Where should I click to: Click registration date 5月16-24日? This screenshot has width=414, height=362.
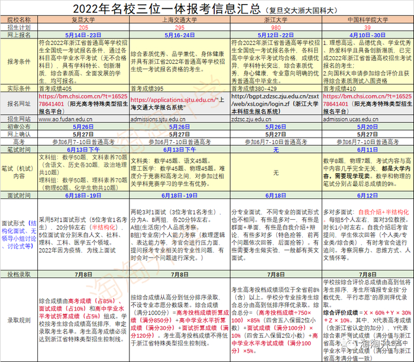tap(180, 35)
